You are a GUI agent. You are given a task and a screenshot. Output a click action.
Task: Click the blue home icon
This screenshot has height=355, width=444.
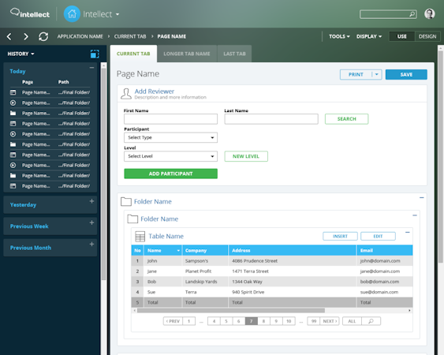72,14
